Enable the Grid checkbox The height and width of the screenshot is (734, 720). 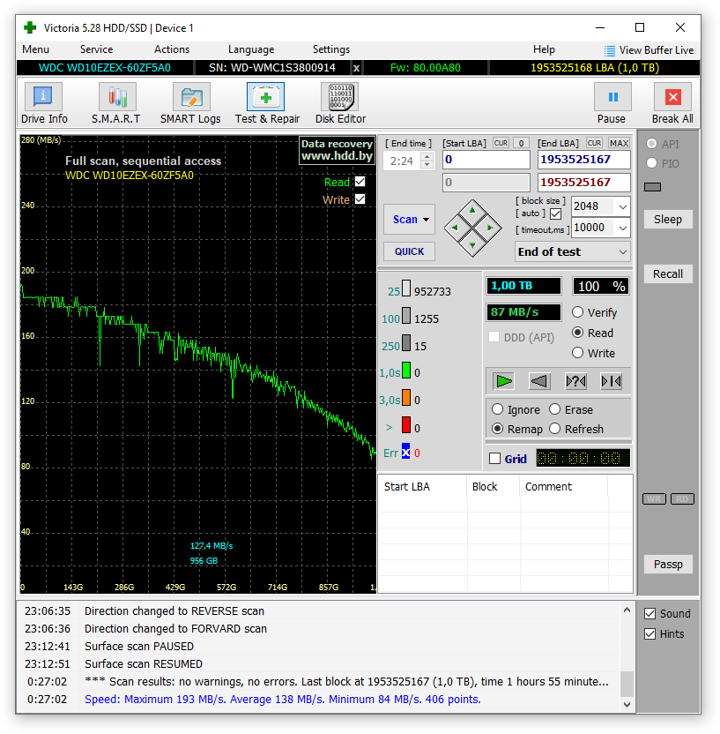(x=494, y=459)
